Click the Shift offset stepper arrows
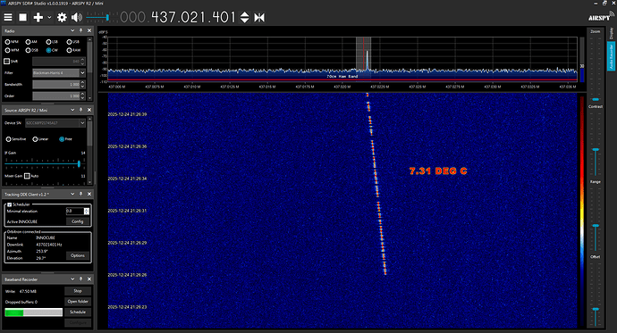617x333 pixels. 82,62
